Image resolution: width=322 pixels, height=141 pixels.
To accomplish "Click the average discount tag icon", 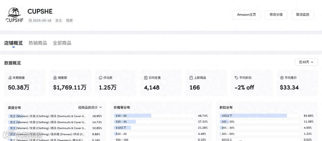I will tap(236, 78).
